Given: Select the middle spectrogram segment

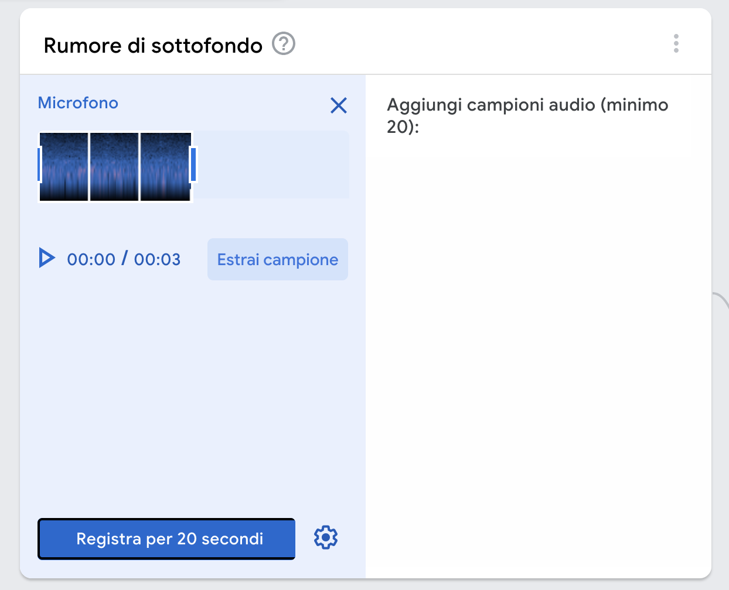Looking at the screenshot, I should (x=114, y=167).
